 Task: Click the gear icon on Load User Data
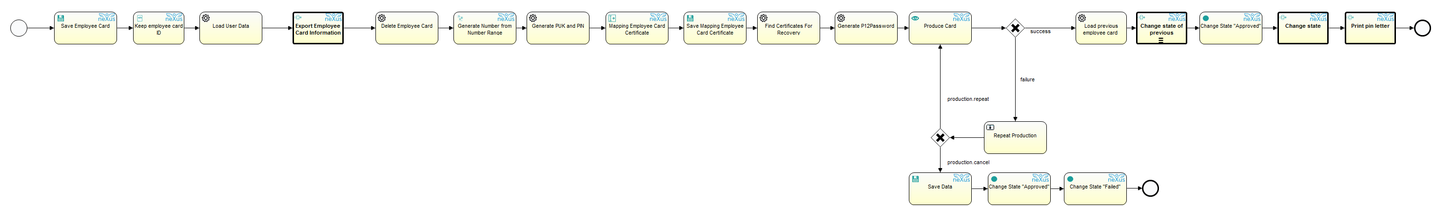coord(205,19)
